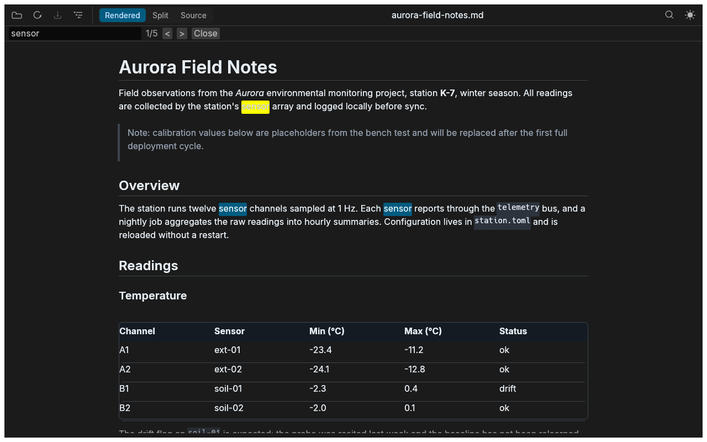
Task: Click the "-12.8" maximum value
Action: 415,370
